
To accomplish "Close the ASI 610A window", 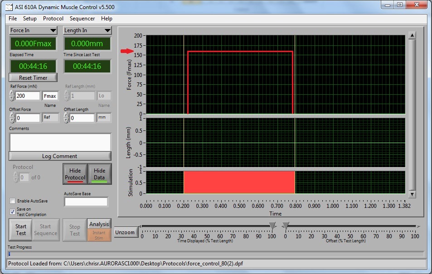I will 417,5.
